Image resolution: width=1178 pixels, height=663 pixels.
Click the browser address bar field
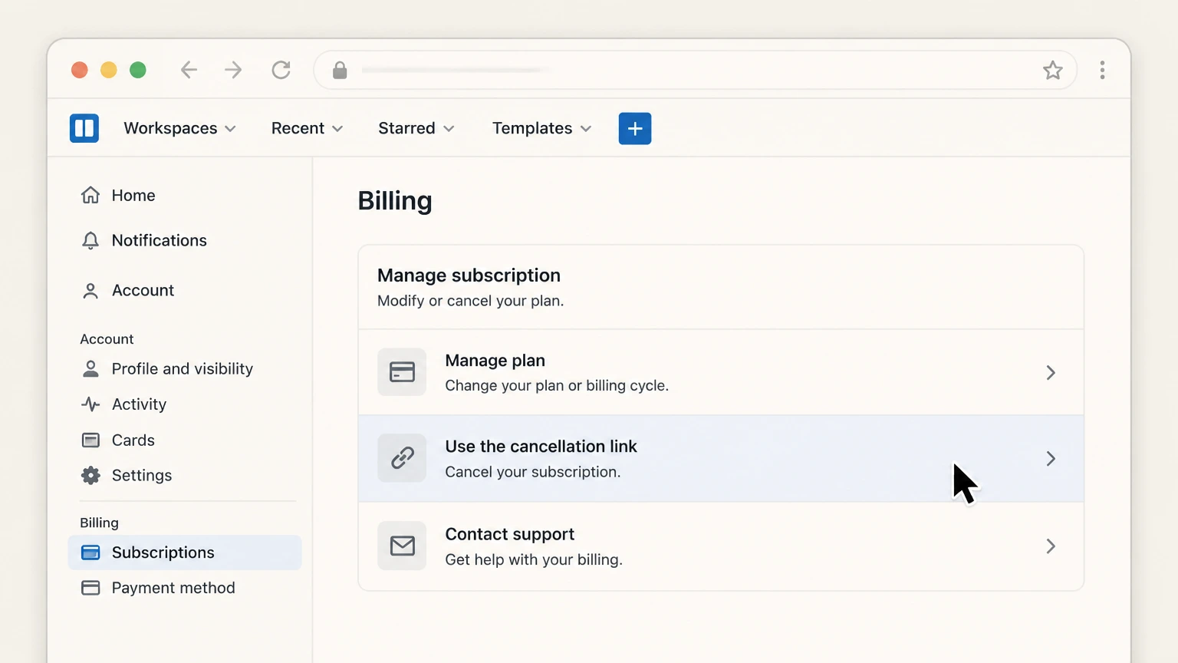(x=696, y=70)
